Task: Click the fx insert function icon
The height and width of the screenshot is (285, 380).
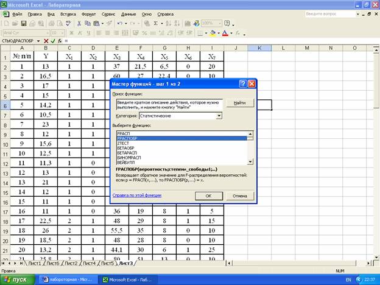Action: [59, 41]
